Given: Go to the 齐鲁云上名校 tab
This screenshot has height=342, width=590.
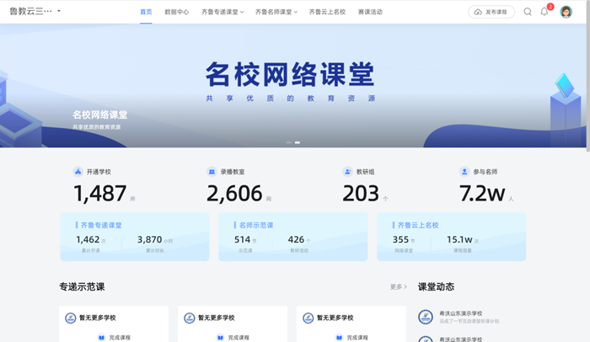Looking at the screenshot, I should pyautogui.click(x=327, y=12).
